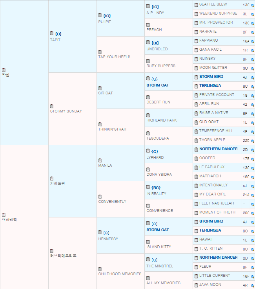This screenshot has height=289, width=255.
Task: Click the clipboard icon above UNBRIDLED
Action: pos(148,42)
